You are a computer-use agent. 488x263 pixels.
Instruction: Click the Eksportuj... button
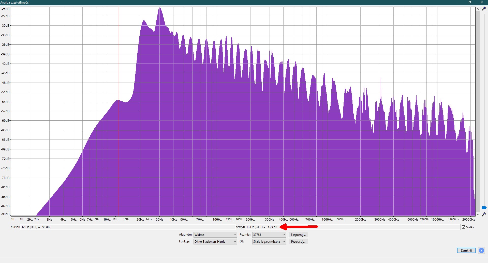(x=298, y=235)
